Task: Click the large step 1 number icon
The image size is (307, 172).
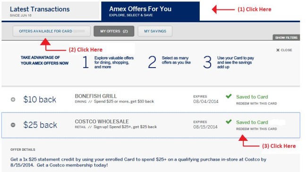Action: (x=85, y=62)
